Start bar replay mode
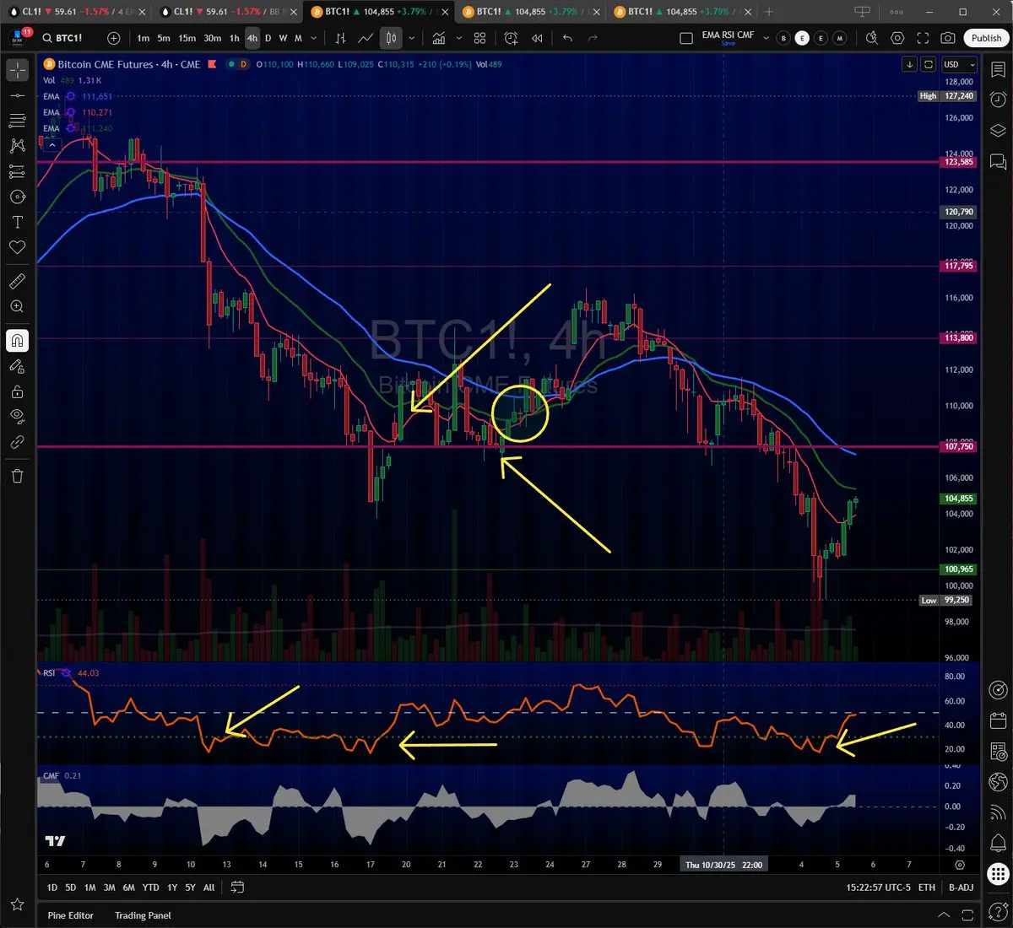 click(537, 38)
